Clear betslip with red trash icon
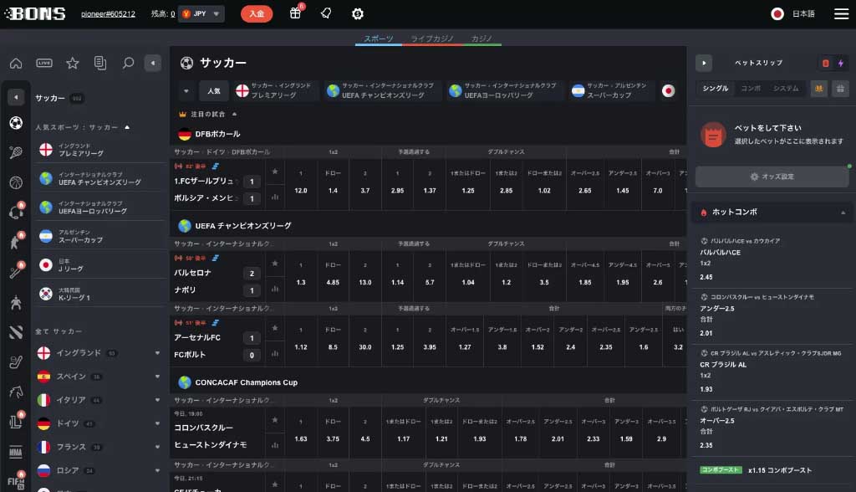The image size is (856, 492). pos(825,64)
